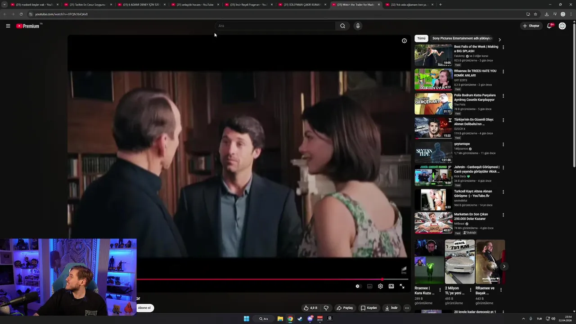The width and height of the screenshot is (576, 324).
Task: Click the YouTube search input field
Action: coord(275,26)
